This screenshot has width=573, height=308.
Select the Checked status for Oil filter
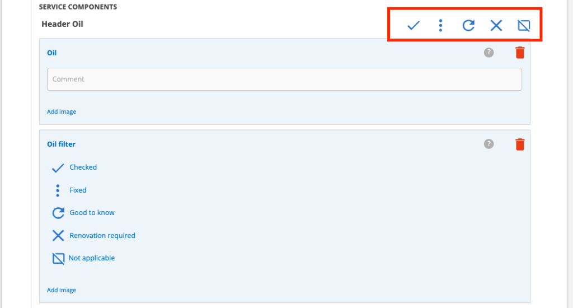pyautogui.click(x=74, y=167)
